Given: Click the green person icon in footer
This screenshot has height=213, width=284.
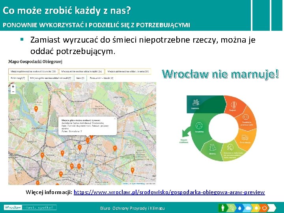Looking at the screenshot, I should 222,208.
